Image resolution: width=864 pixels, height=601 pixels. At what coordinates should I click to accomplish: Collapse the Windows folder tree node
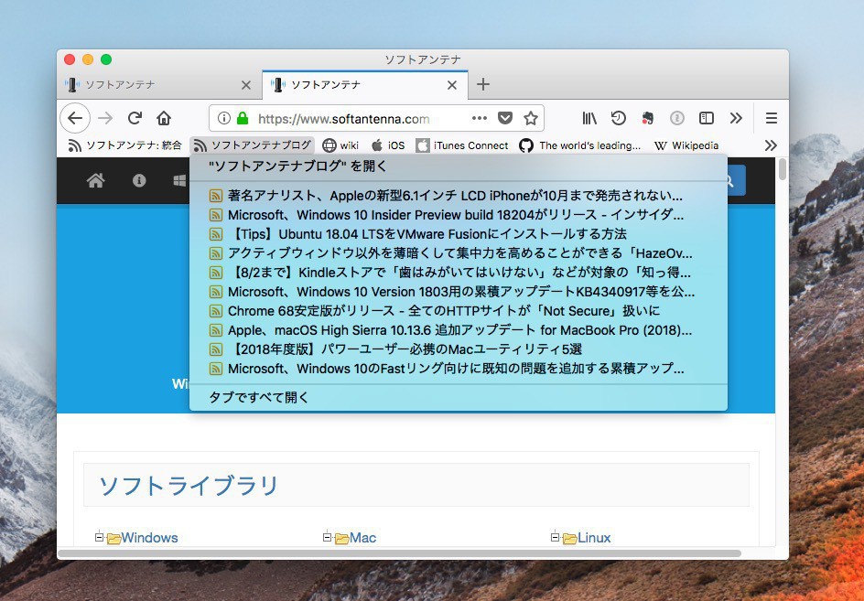point(99,537)
